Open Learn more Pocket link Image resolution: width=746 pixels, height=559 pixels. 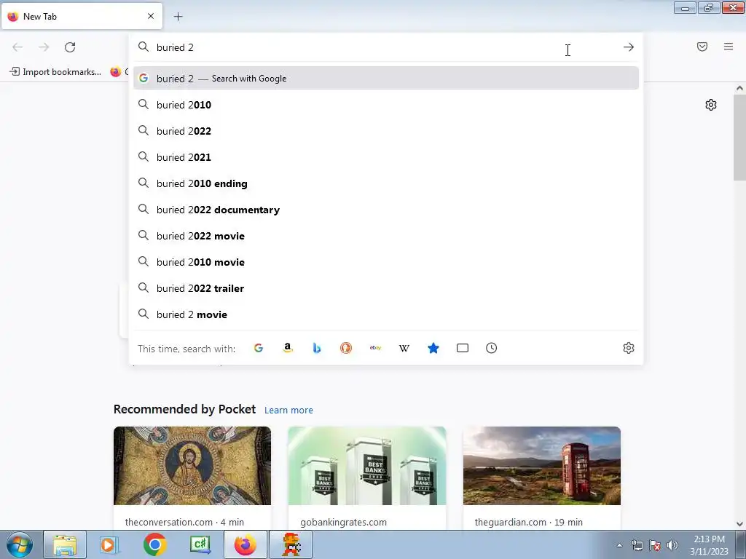tap(288, 411)
